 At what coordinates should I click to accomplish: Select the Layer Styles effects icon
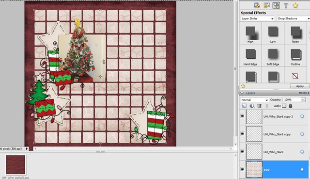[276, 5]
